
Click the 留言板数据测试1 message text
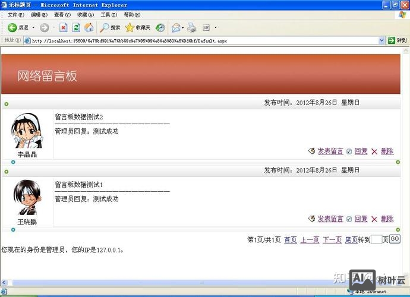coord(78,184)
